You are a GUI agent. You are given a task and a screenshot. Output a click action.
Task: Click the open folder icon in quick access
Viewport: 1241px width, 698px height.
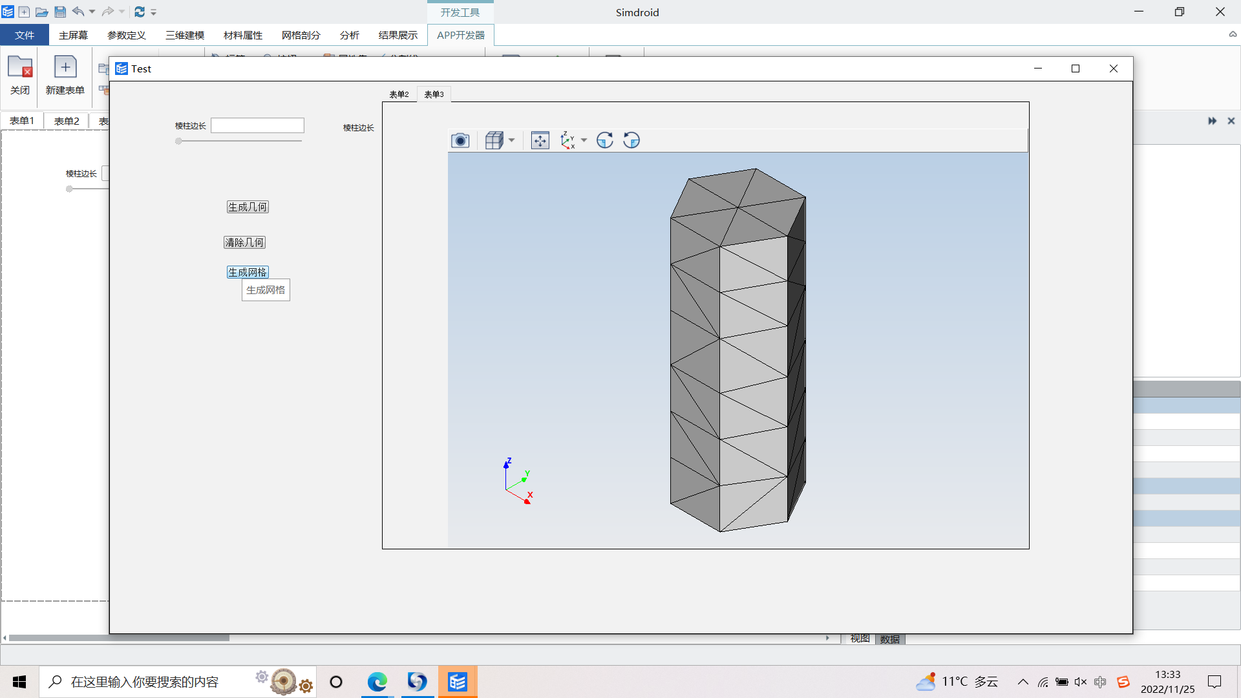click(x=41, y=12)
